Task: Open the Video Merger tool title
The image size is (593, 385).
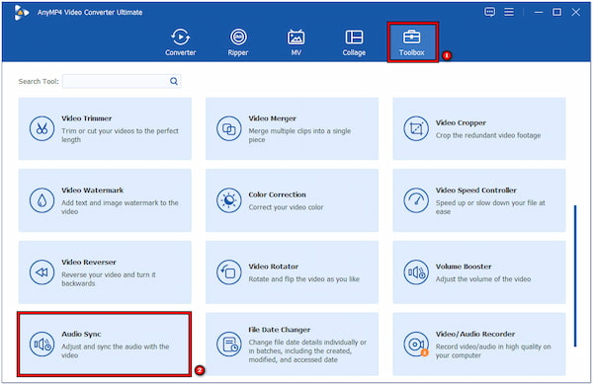Action: (x=273, y=118)
